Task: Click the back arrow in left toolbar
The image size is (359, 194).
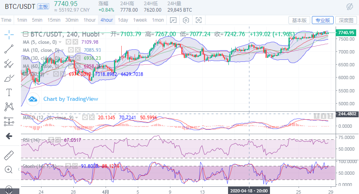Action: pos(9,136)
